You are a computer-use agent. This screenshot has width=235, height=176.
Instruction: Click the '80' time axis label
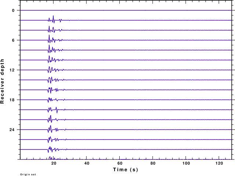click(153, 163)
